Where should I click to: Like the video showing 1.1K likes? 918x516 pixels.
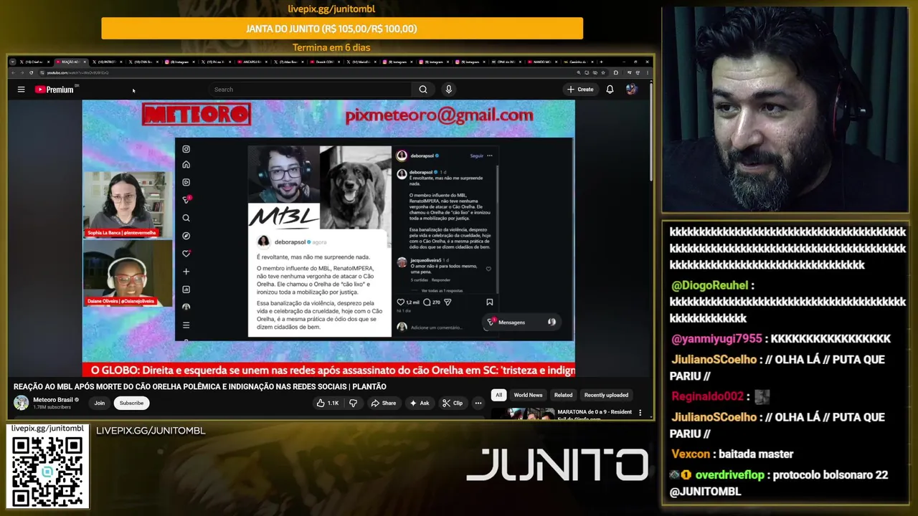coord(328,403)
